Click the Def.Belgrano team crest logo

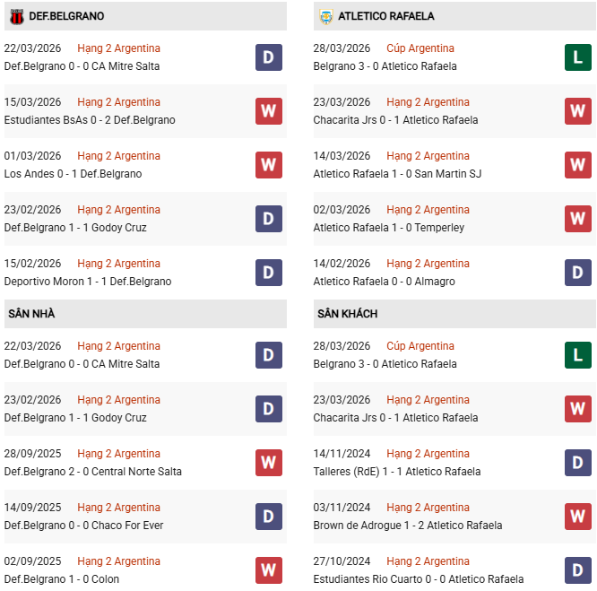coord(16,16)
